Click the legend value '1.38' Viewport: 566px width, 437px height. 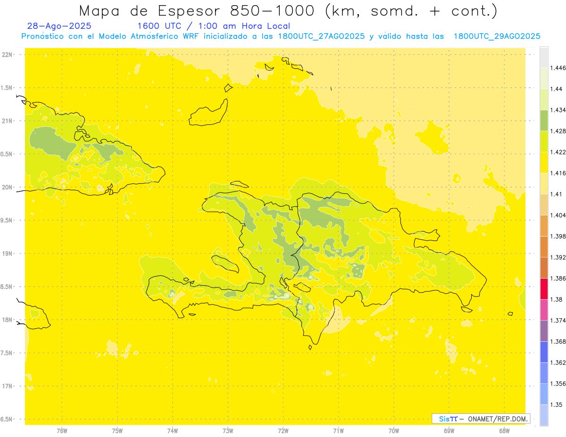point(557,299)
